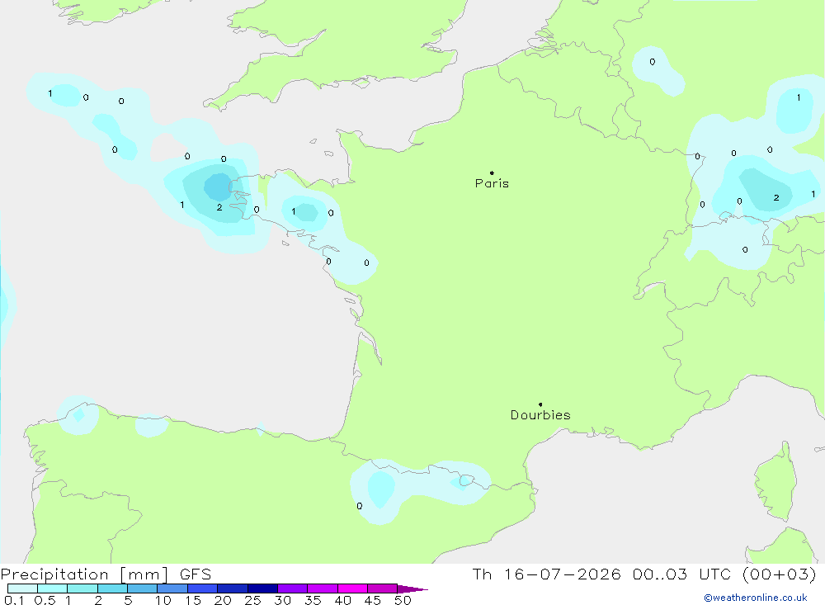The height and width of the screenshot is (605, 825).
Task: Pick the 30–35 mm violet legend swatch
Action: point(293,588)
